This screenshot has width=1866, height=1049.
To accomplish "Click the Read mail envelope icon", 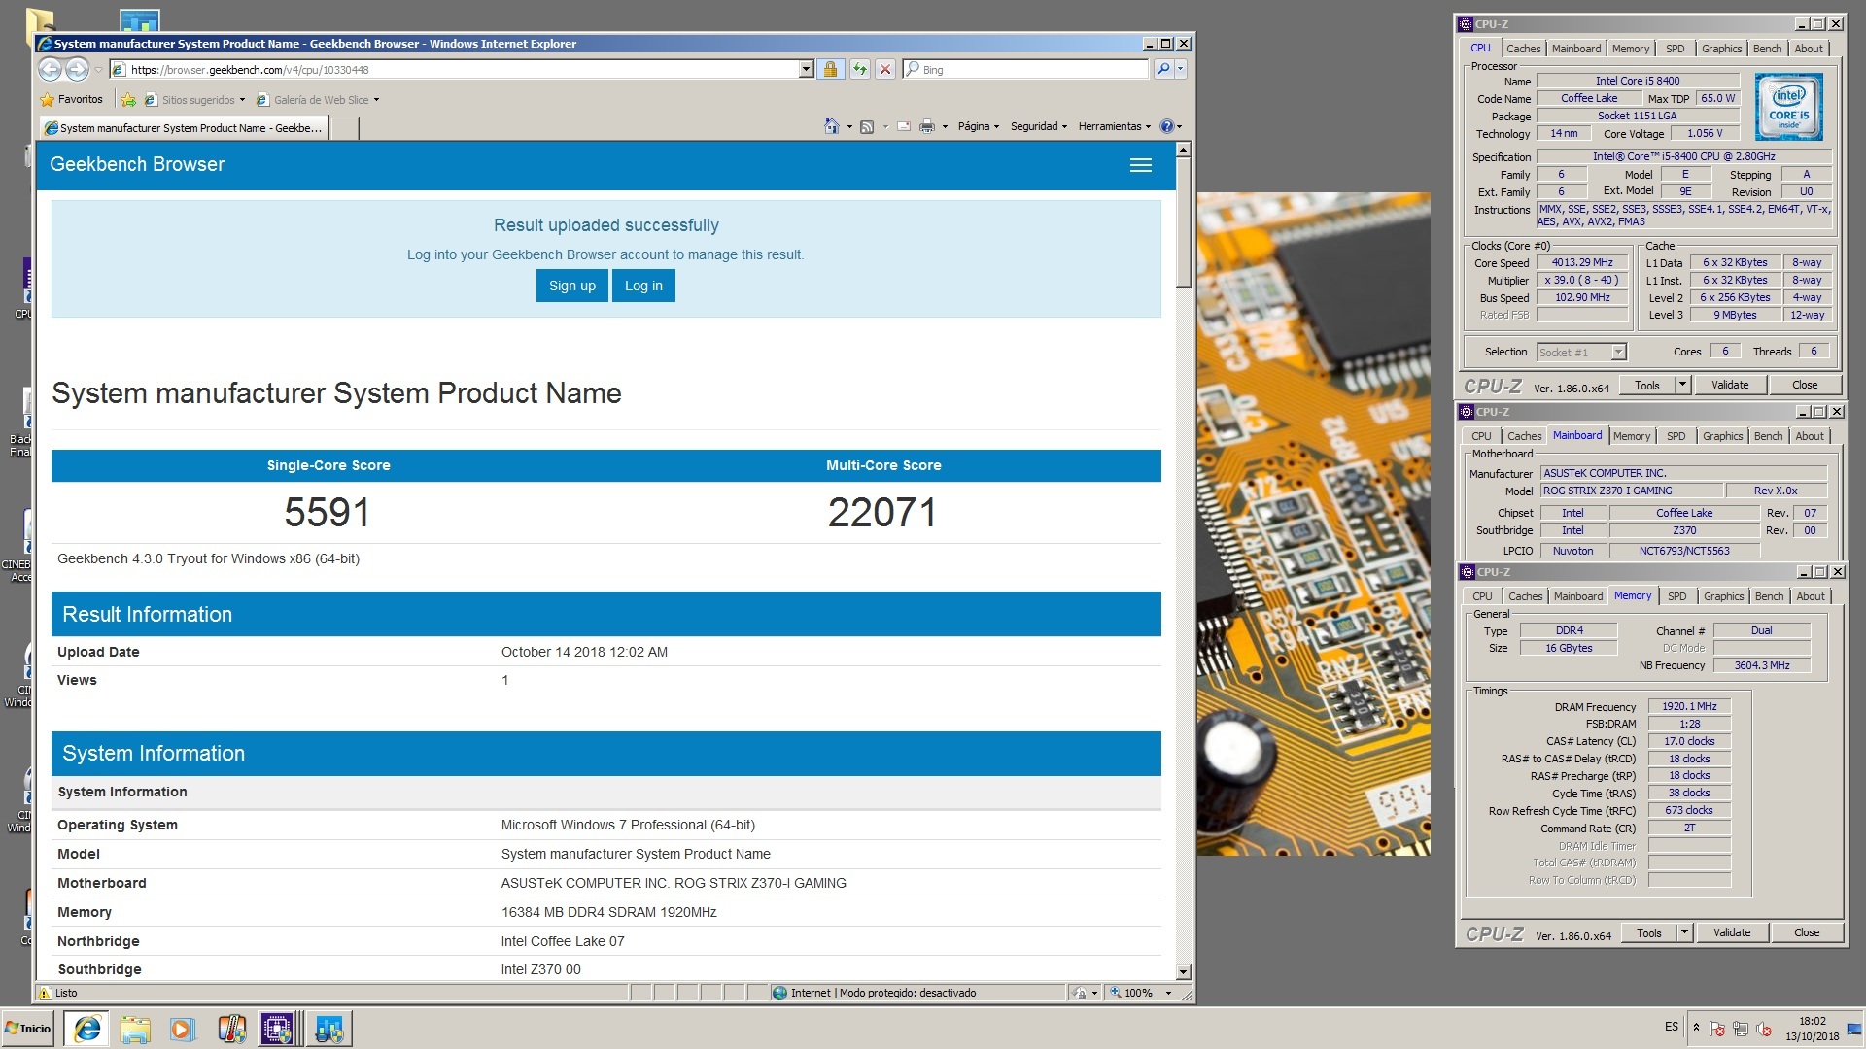I will 903,126.
